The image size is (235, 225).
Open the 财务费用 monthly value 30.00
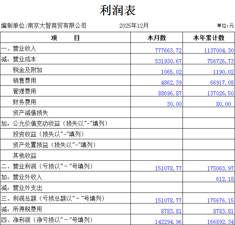174,104
